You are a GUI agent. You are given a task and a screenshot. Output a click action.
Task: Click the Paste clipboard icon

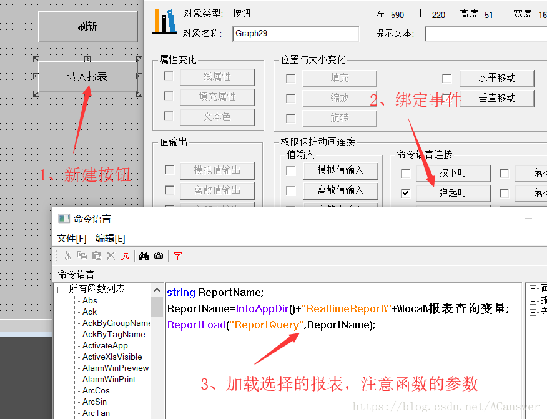[96, 256]
